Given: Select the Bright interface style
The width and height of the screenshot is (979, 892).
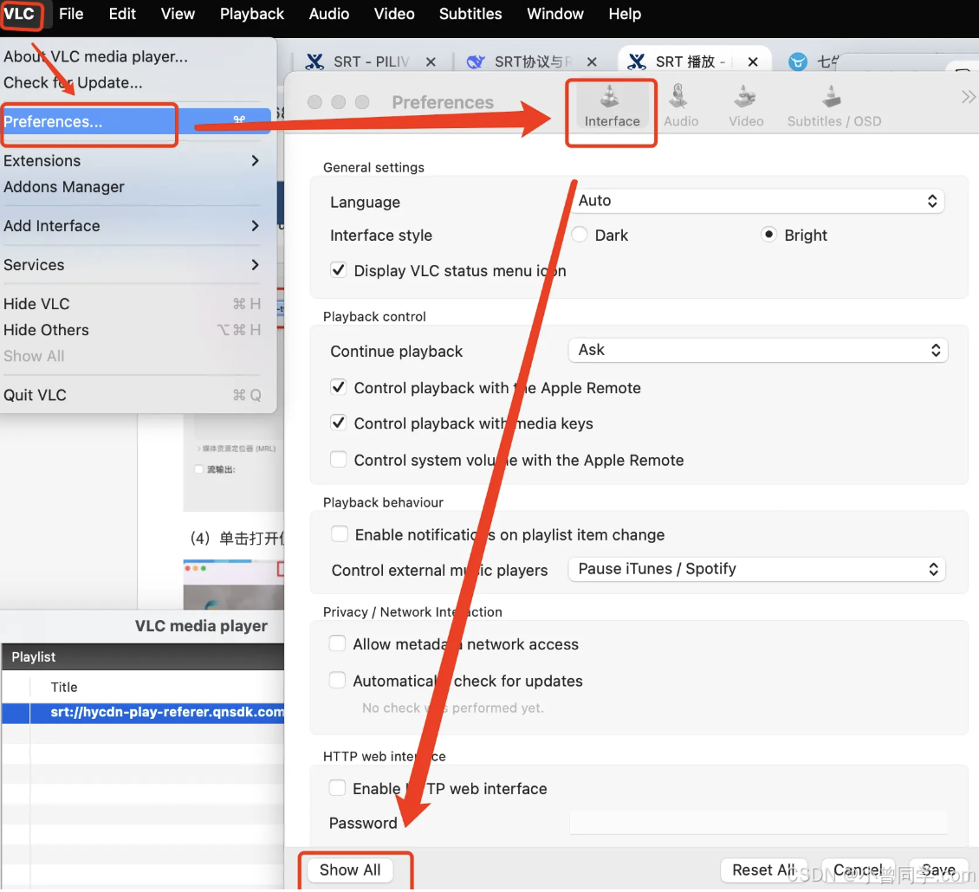Looking at the screenshot, I should [x=768, y=235].
